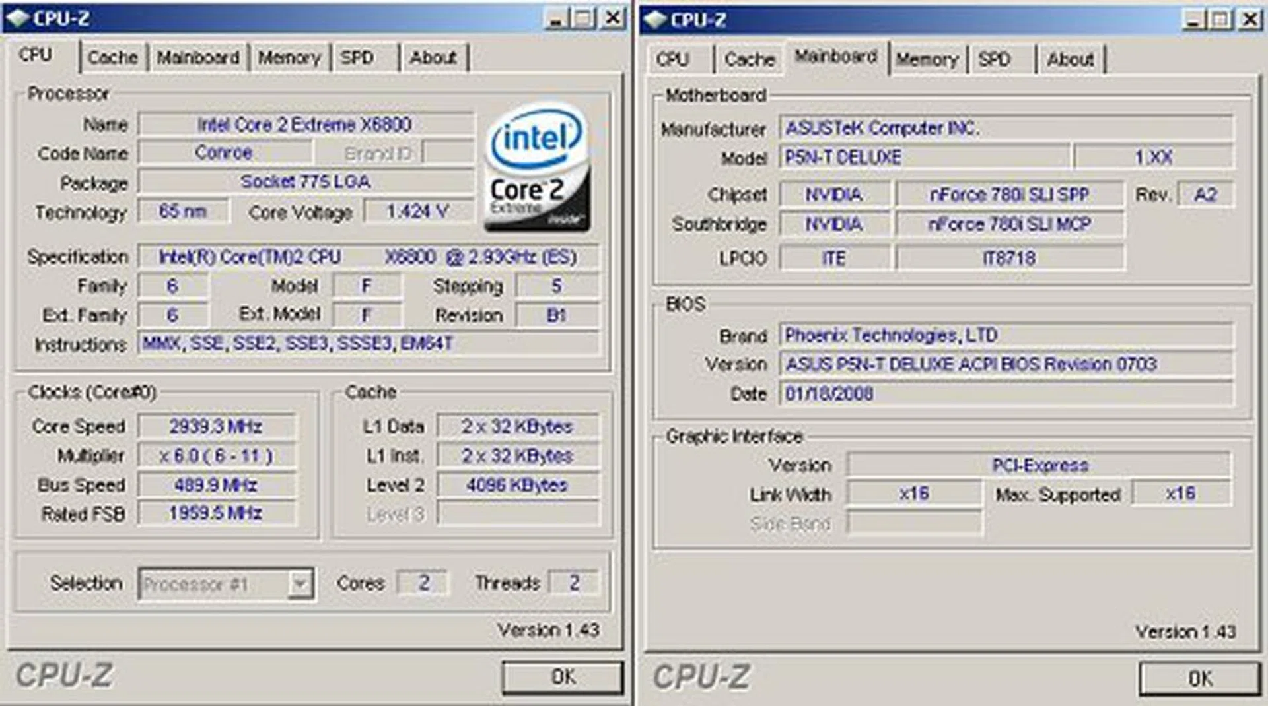Go to Mainboard tab in the processor window

click(x=197, y=58)
